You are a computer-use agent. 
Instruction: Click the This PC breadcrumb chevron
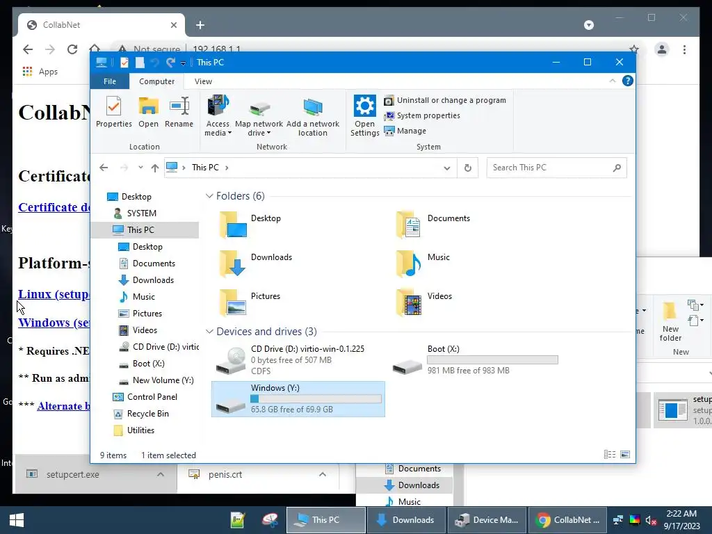tap(227, 168)
